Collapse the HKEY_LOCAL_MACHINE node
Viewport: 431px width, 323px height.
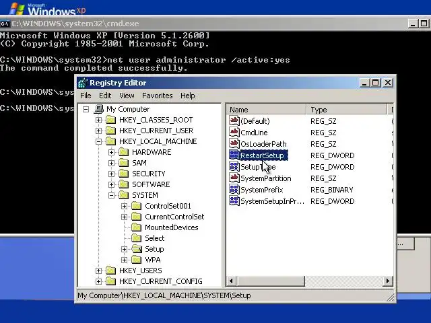pyautogui.click(x=98, y=141)
